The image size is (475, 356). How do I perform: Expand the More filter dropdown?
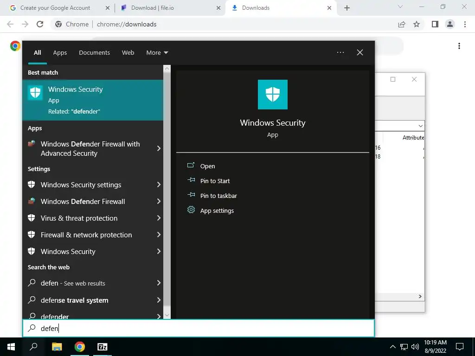[157, 52]
